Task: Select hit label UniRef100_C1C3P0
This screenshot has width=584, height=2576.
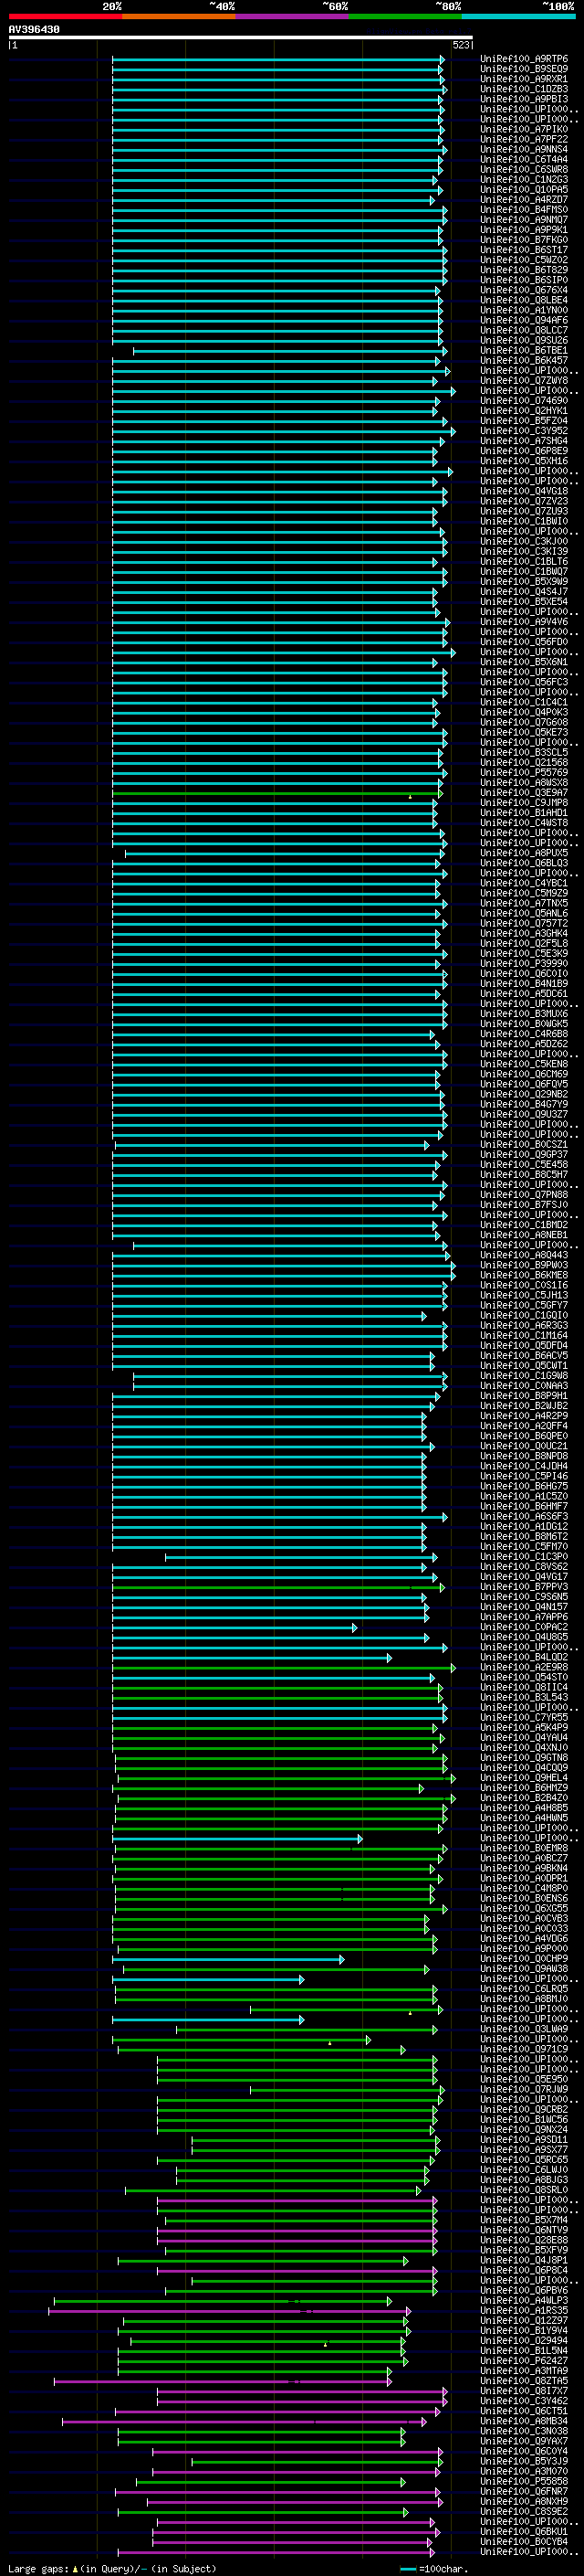Action: (524, 1556)
